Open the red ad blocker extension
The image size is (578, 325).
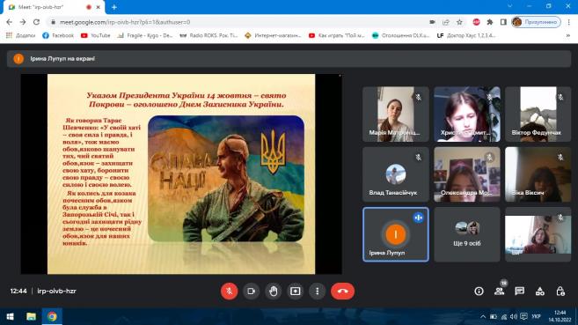pos(476,22)
